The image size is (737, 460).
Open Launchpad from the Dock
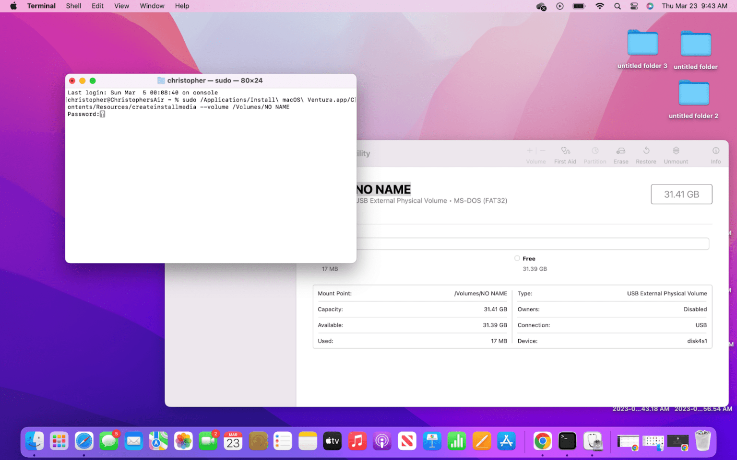click(x=59, y=441)
